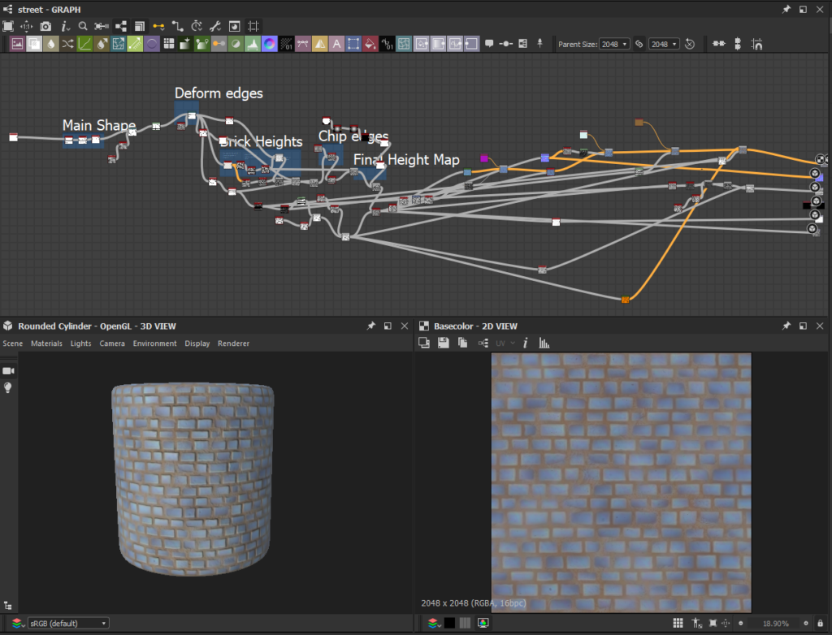The image size is (832, 635).
Task: Open the sRGB (default) color profile dropdown
Action: (68, 623)
